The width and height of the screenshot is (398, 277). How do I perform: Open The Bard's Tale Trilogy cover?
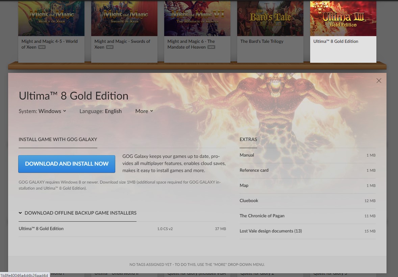[x=270, y=18]
